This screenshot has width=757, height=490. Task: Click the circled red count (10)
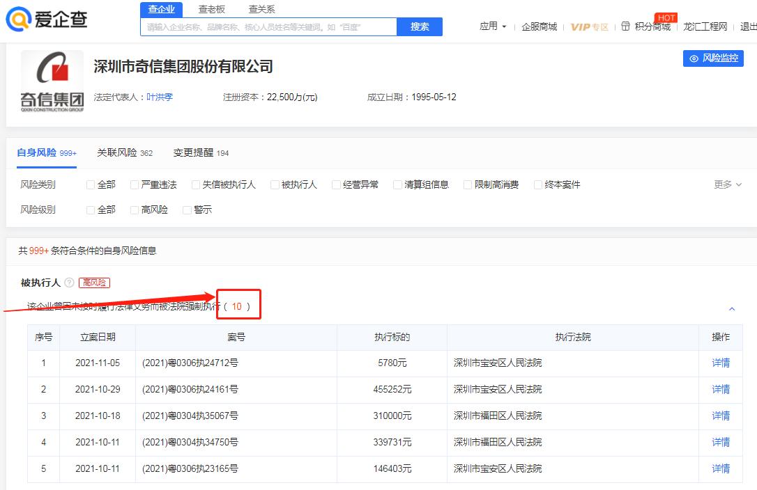[x=238, y=304]
